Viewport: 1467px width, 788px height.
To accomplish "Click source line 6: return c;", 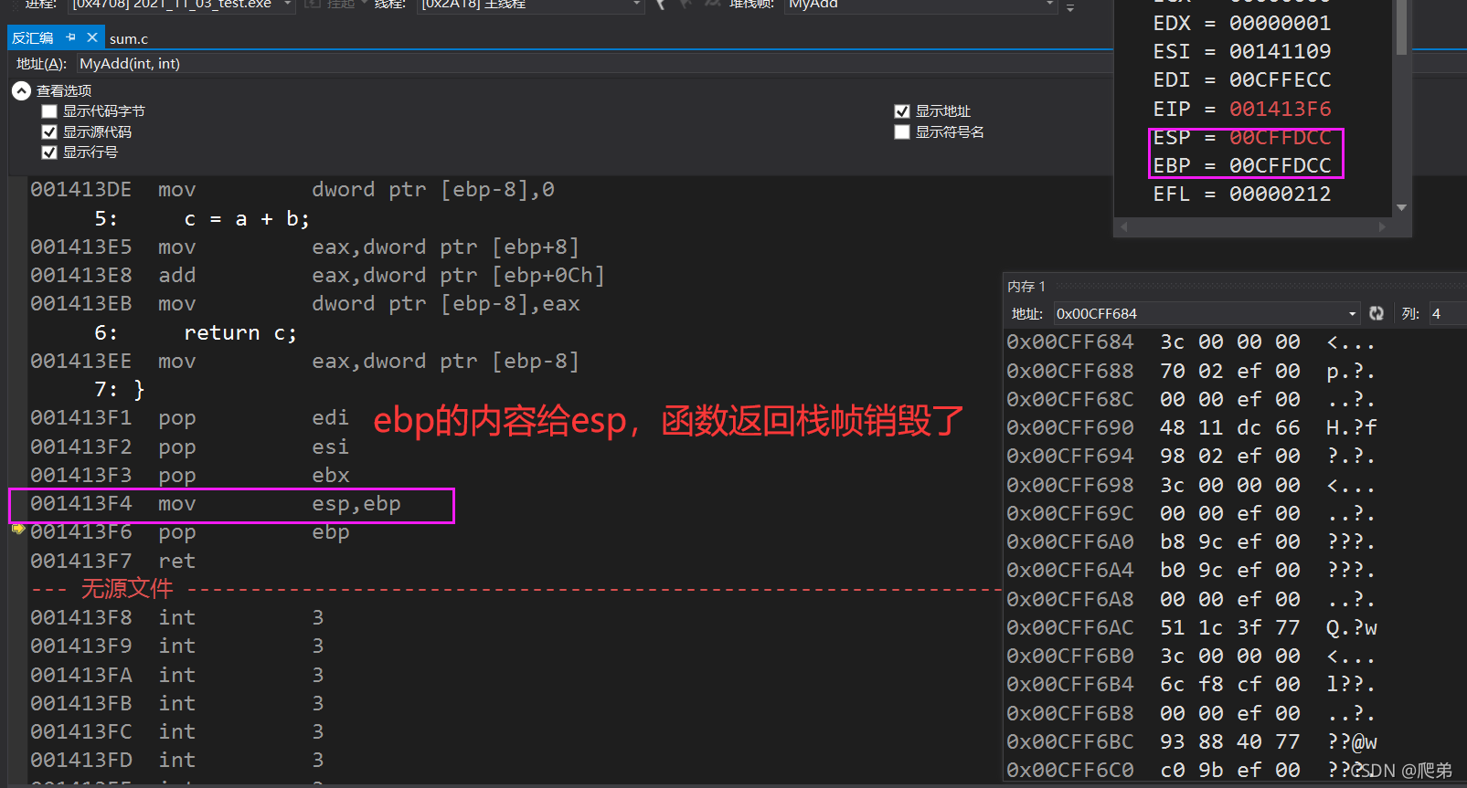I will tap(196, 332).
